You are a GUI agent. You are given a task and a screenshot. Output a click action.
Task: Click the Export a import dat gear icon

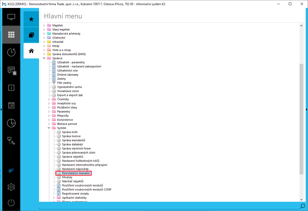54,95
